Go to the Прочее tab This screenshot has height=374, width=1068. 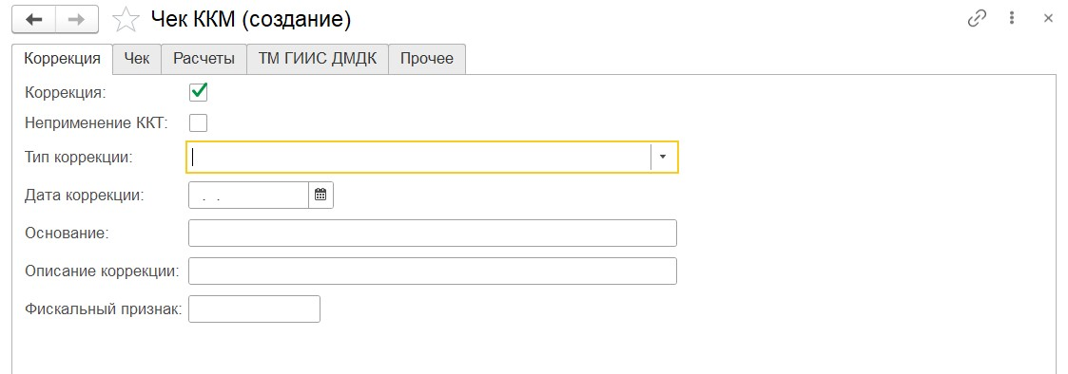(427, 59)
